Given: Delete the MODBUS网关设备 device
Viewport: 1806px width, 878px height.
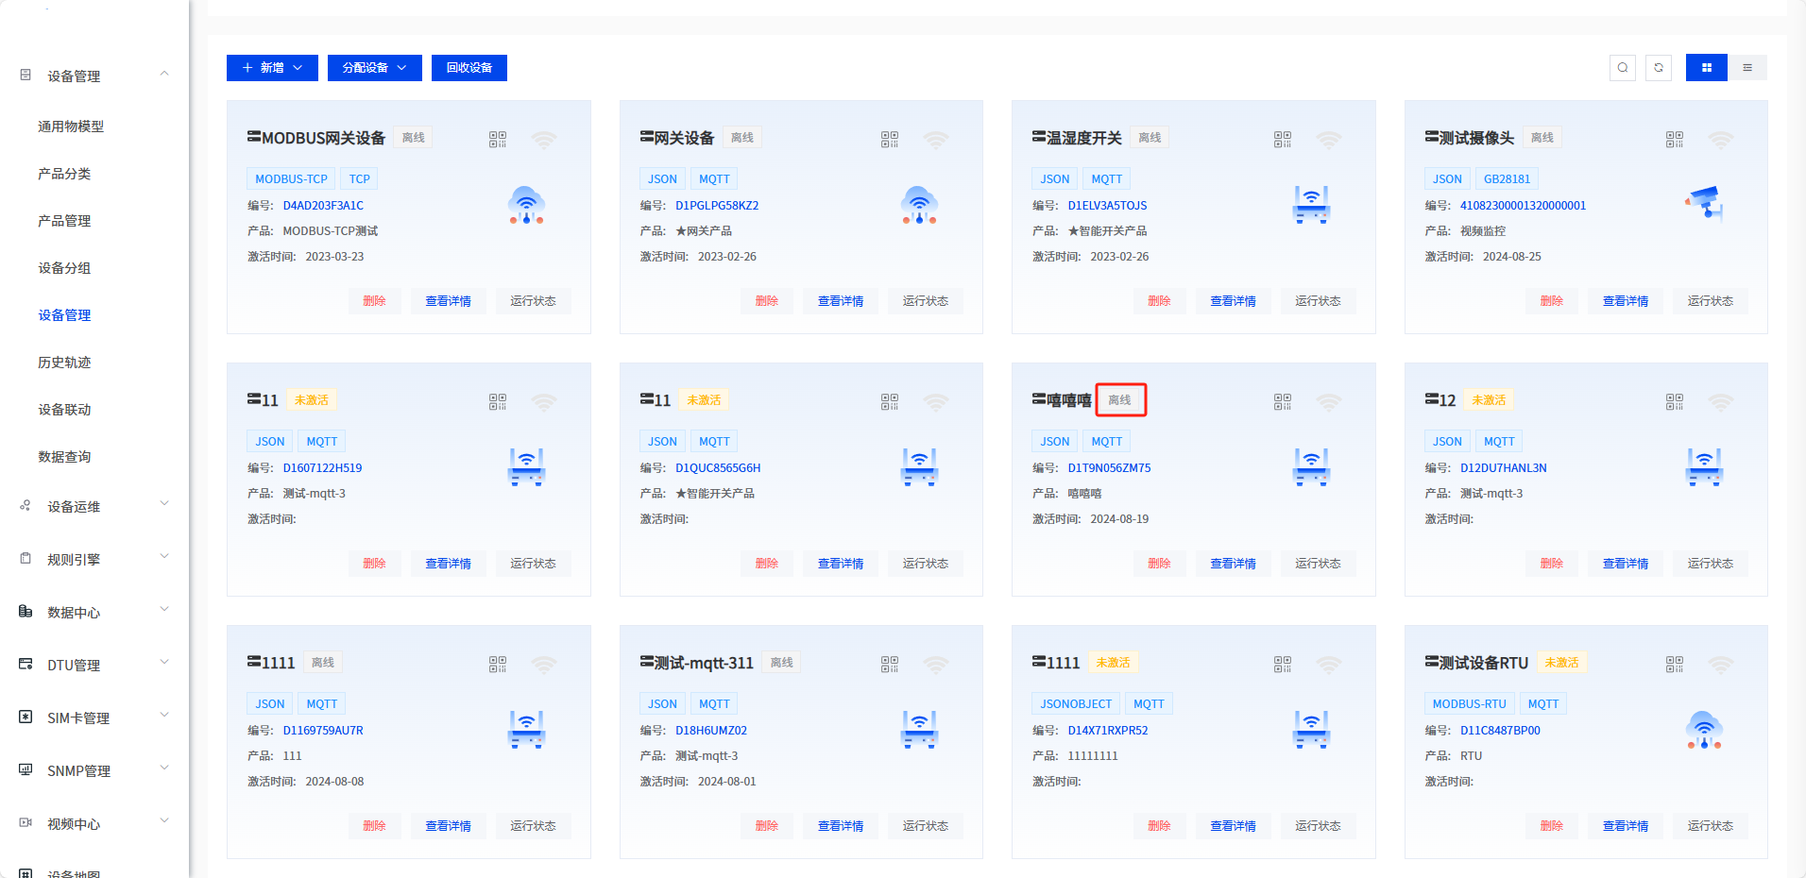Looking at the screenshot, I should click(375, 301).
